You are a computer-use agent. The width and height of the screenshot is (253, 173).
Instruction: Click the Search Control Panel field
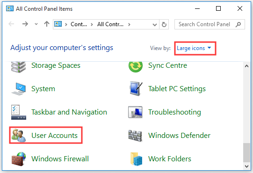210,24
